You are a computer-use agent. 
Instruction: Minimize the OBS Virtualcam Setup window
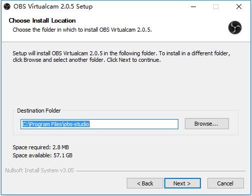(x=193, y=7)
